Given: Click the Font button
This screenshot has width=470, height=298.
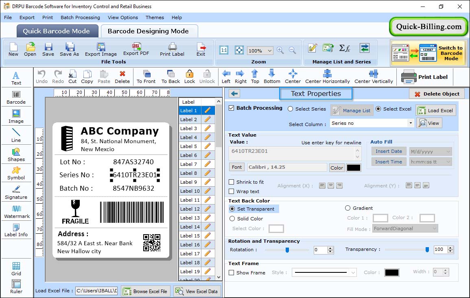Looking at the screenshot, I should (x=237, y=167).
